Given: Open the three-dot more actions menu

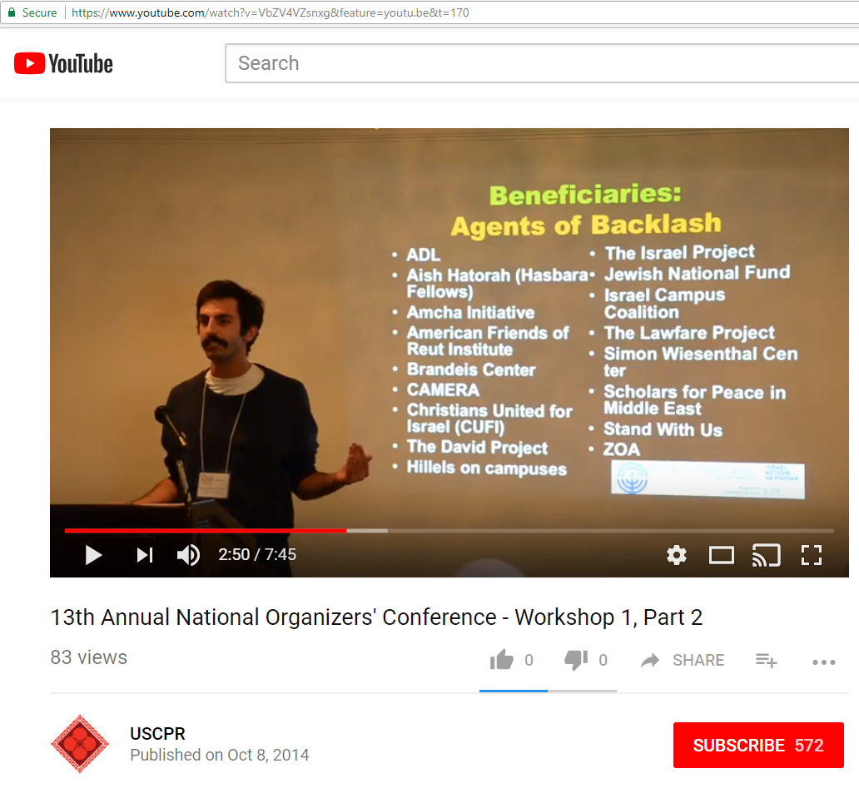Looking at the screenshot, I should (x=823, y=662).
